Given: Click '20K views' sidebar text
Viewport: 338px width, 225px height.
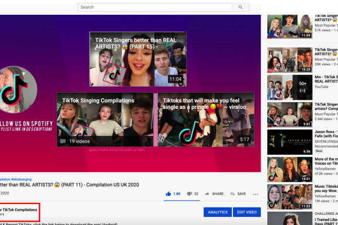Looking at the screenshot, I should coord(323,64).
